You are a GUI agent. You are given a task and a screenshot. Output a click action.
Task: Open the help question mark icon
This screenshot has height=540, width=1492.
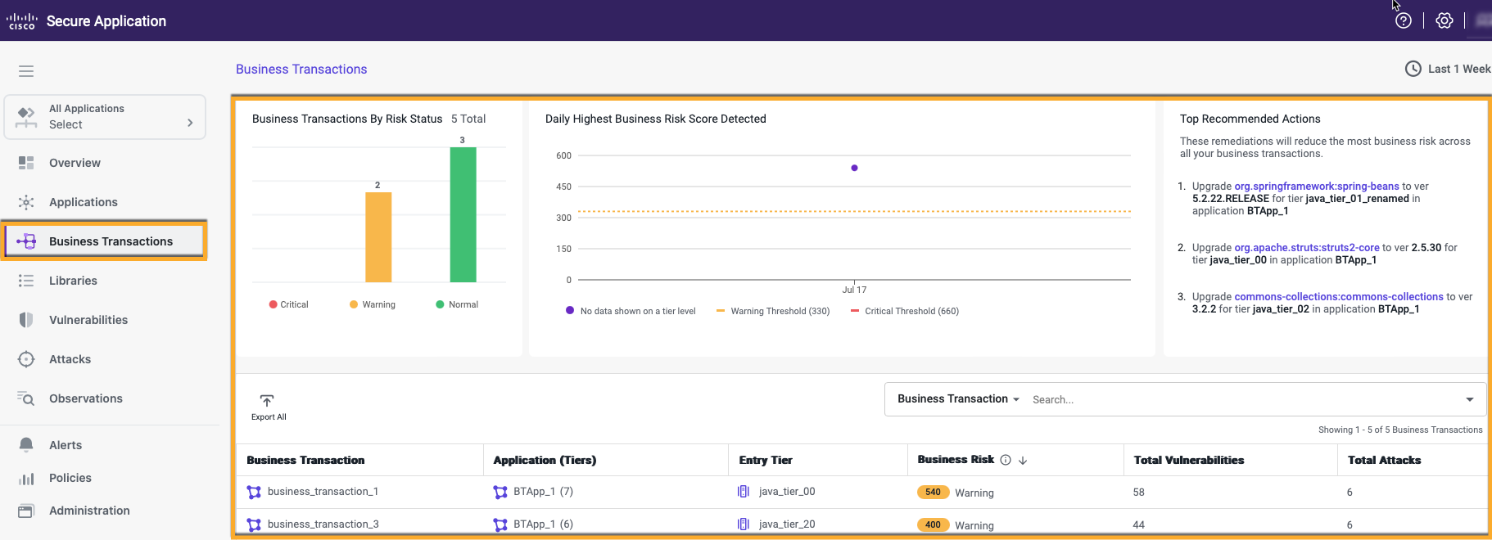click(x=1404, y=21)
